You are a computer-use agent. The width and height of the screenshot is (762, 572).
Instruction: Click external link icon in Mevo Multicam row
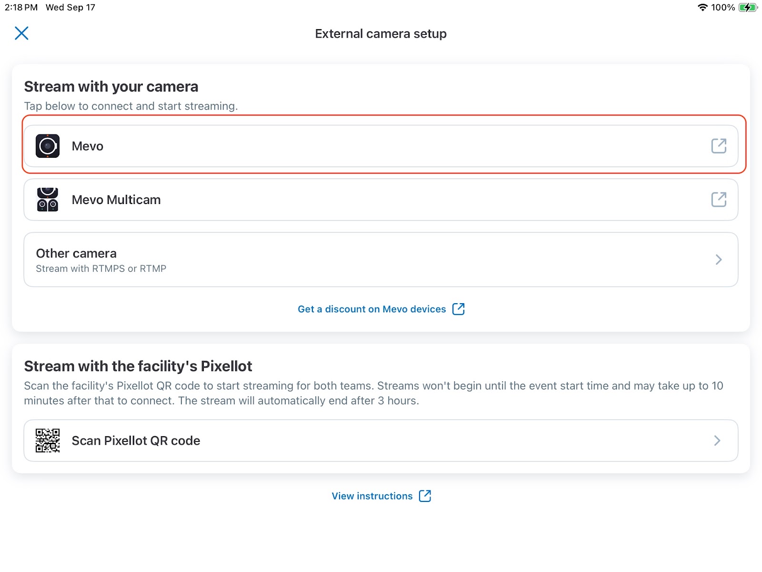point(719,199)
